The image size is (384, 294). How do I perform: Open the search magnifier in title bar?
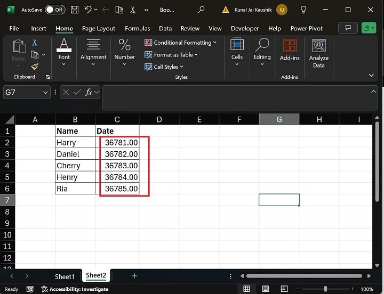[201, 10]
